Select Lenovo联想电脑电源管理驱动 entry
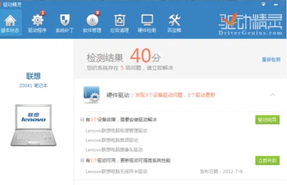Image resolution: width=287 pixels, height=185 pixels. point(116,131)
